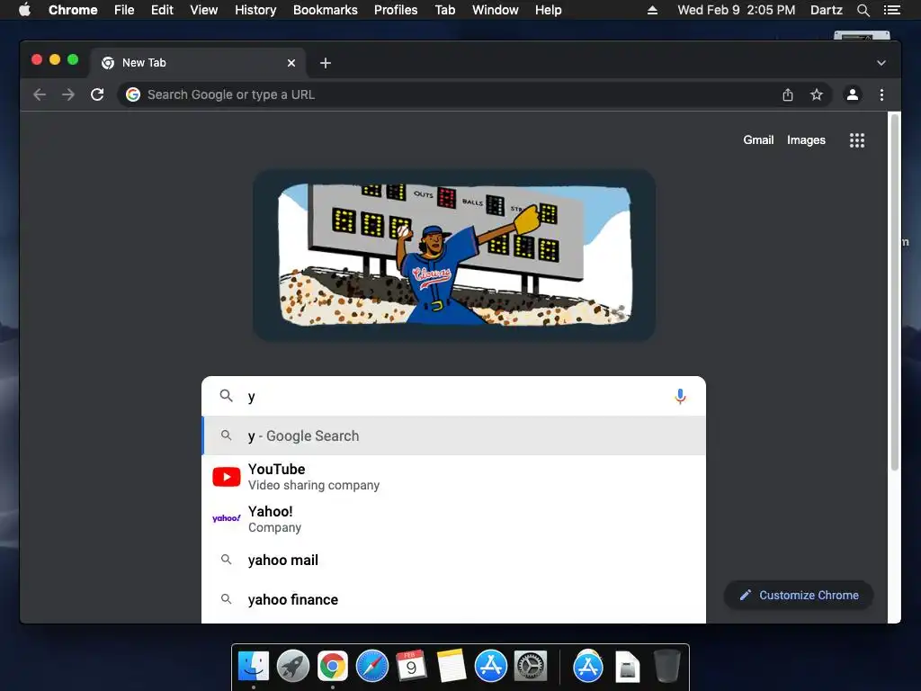Open the Edit menu
The height and width of the screenshot is (691, 921).
point(162,10)
